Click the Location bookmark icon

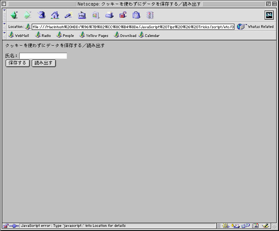(x=28, y=27)
